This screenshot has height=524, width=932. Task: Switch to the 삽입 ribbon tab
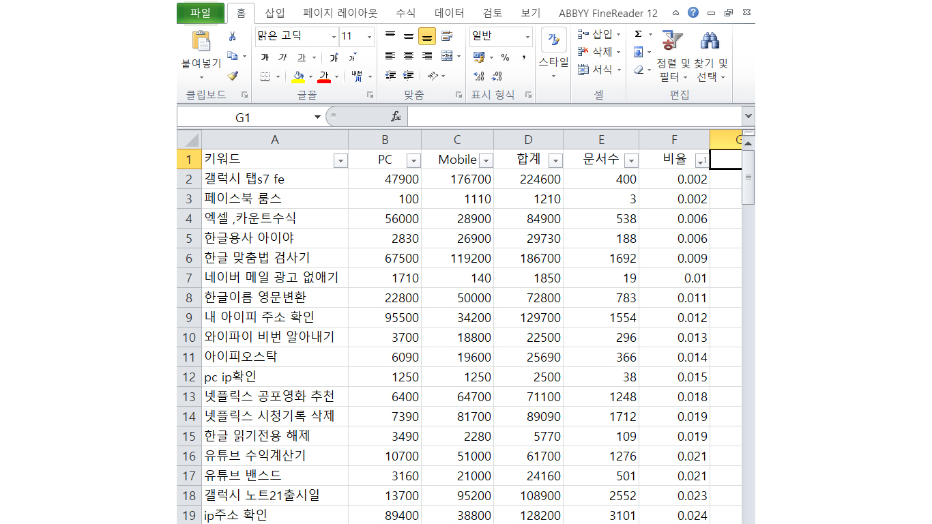[x=275, y=13]
